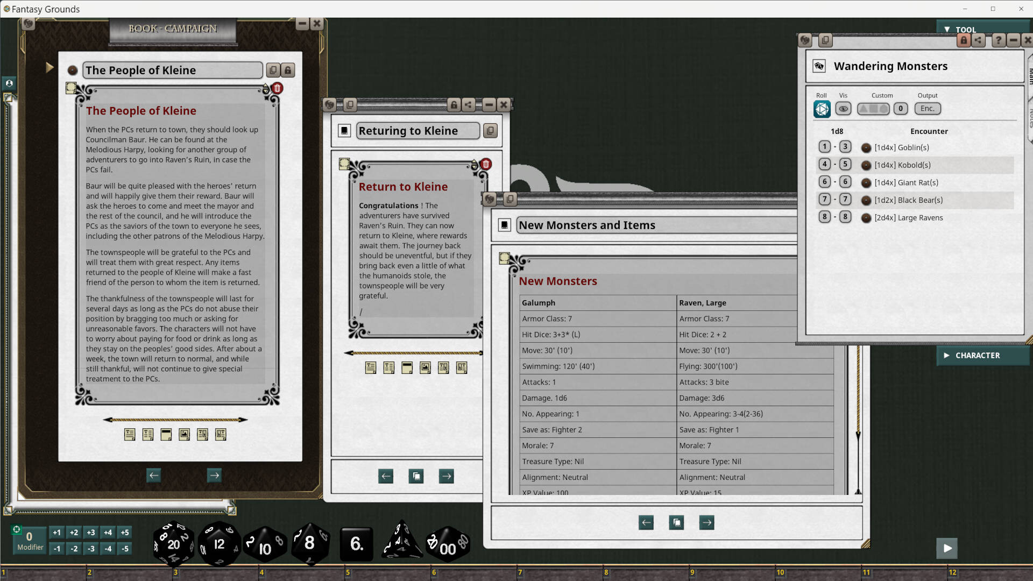Select the picture entry icon under Return to Kleine
This screenshot has width=1033, height=581.
pos(425,368)
